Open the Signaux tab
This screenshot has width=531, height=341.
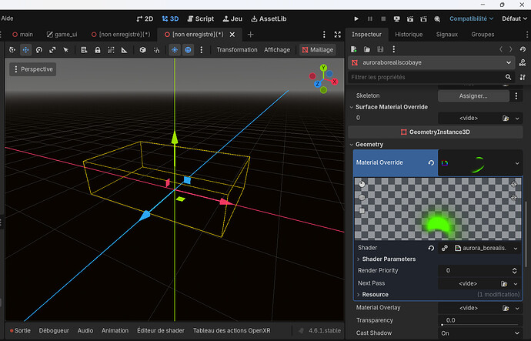(446, 35)
